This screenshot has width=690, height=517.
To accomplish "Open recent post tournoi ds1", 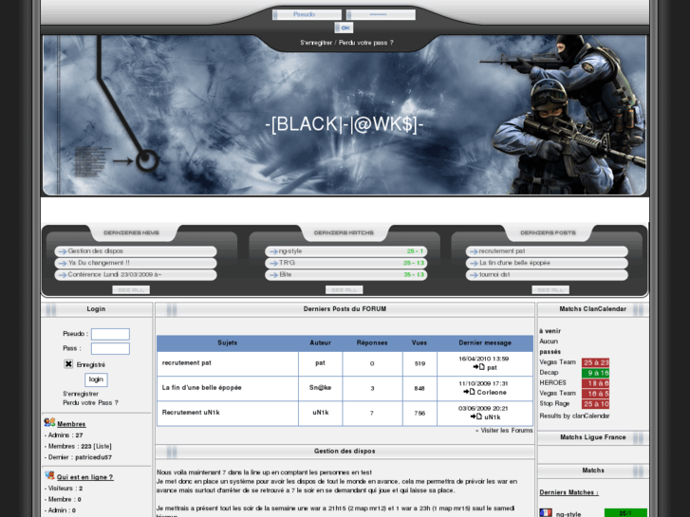I will (x=494, y=274).
